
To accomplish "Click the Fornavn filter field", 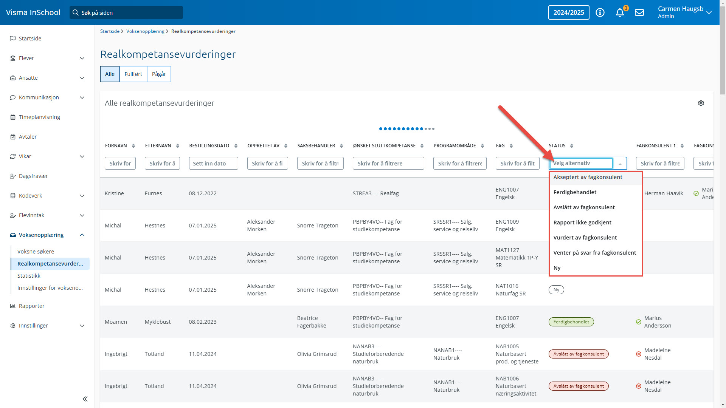I will pos(120,163).
